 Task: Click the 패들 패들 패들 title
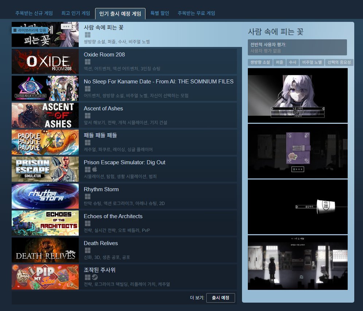(100, 135)
